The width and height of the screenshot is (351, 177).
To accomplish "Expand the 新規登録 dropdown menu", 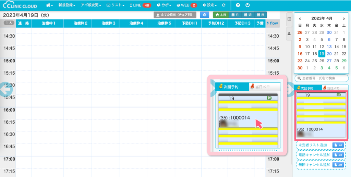I will (x=68, y=5).
